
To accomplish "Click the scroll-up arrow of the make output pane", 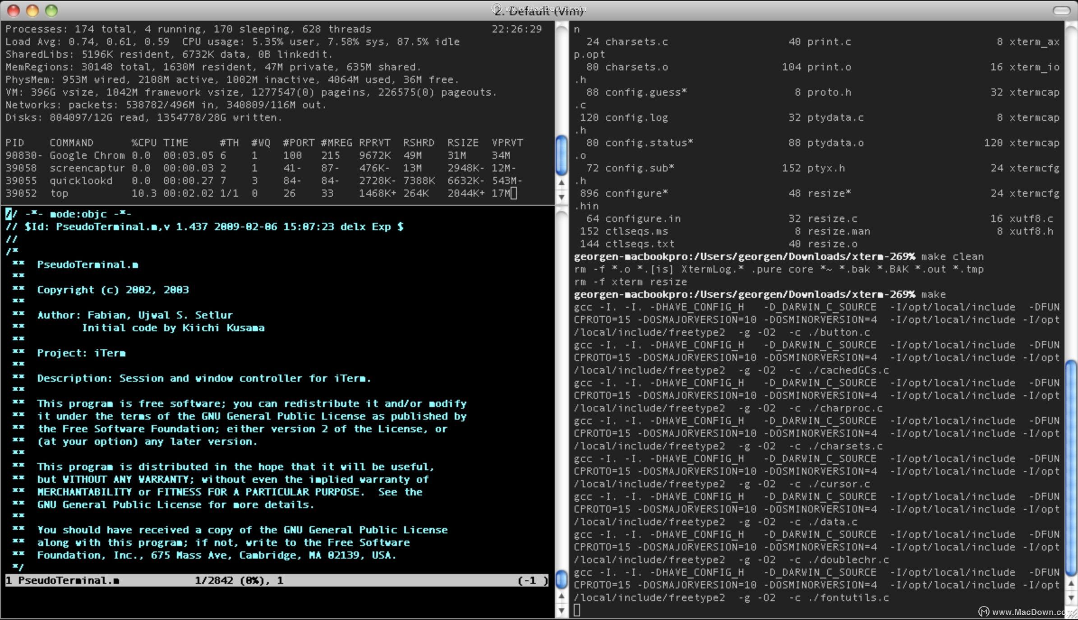I will (1071, 583).
